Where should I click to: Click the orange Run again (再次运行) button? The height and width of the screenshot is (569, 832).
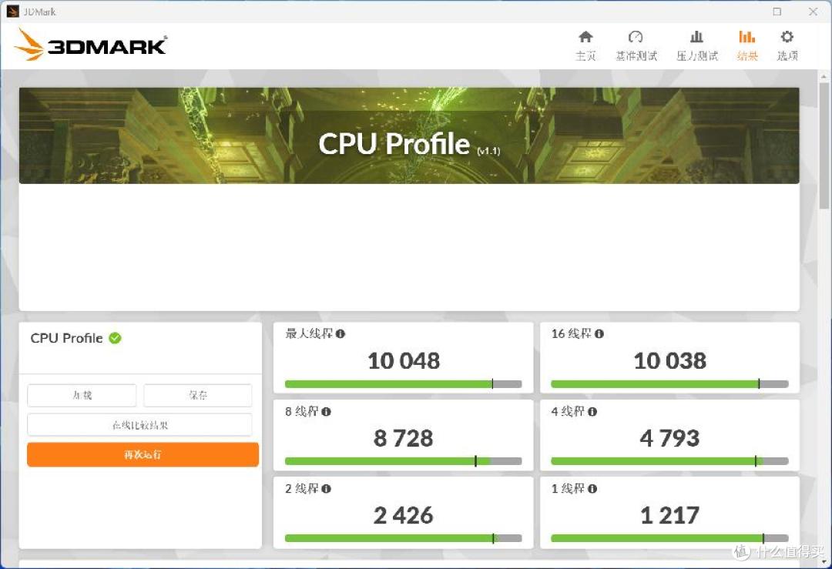click(x=143, y=454)
